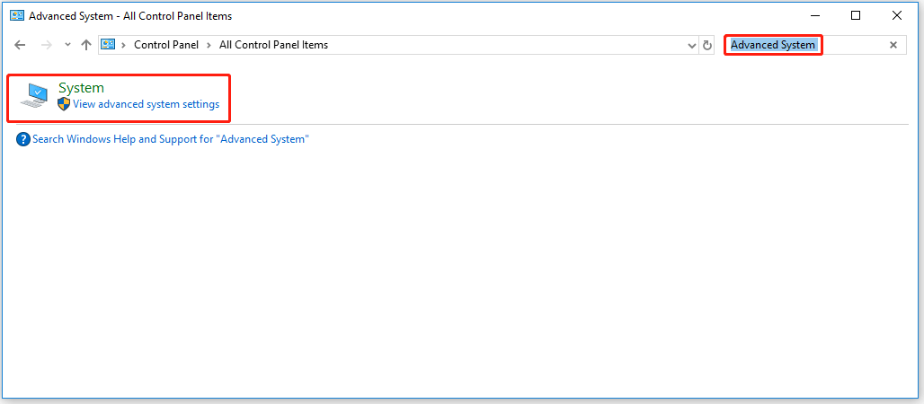Click the Forward navigation arrow
This screenshot has height=404, width=924.
47,45
